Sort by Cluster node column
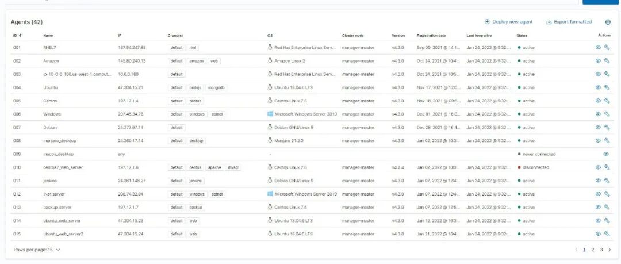 coord(353,35)
